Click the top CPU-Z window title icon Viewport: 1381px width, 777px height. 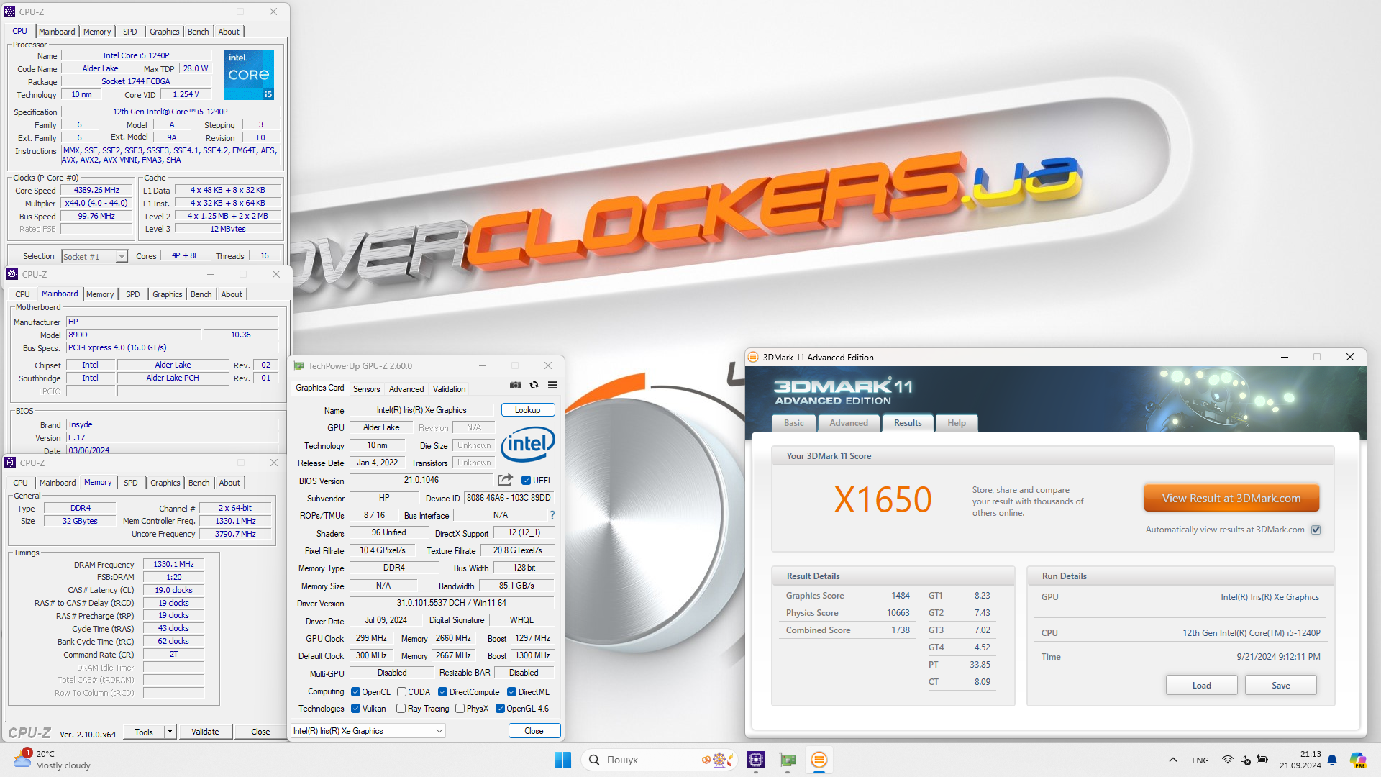point(9,12)
